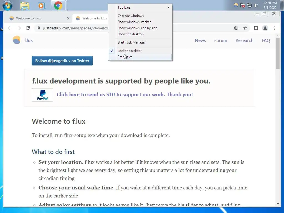Click the scrollbar down arrow

[278, 204]
